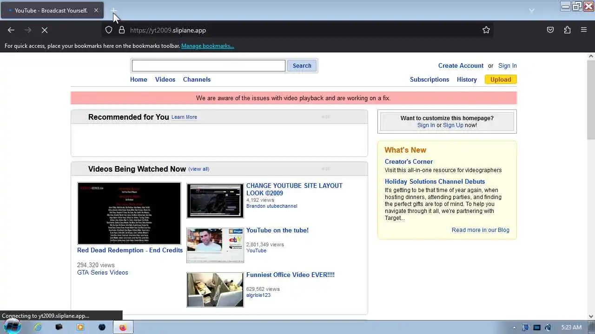Image resolution: width=595 pixels, height=334 pixels.
Task: Stop loading the page
Action: pyautogui.click(x=45, y=30)
